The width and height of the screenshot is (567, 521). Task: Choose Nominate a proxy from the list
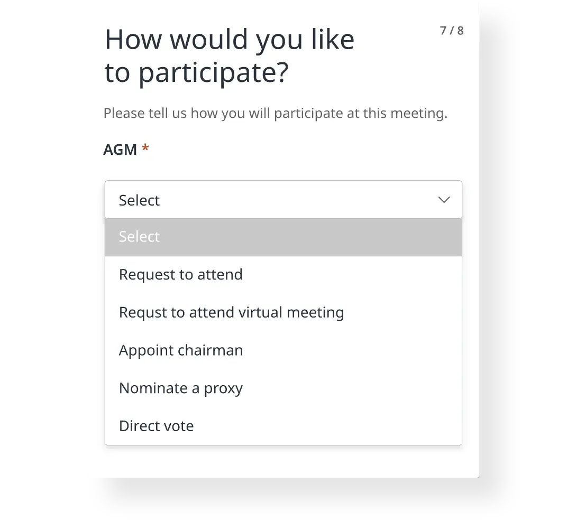pos(181,388)
